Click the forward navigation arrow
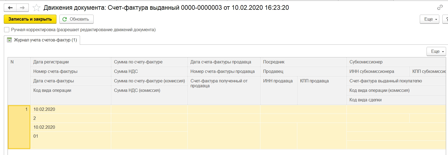The image size is (448, 155). click(23, 8)
